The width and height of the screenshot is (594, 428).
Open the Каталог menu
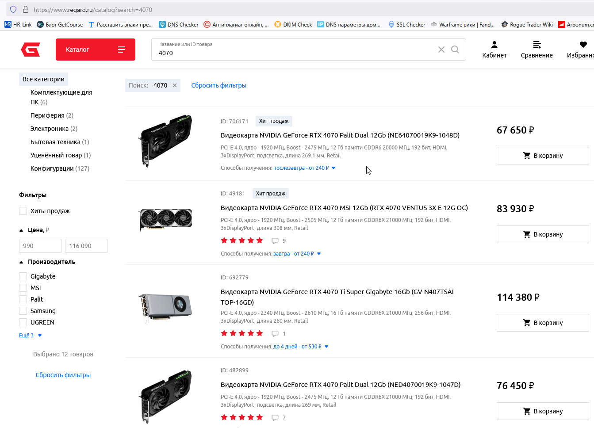pyautogui.click(x=95, y=50)
